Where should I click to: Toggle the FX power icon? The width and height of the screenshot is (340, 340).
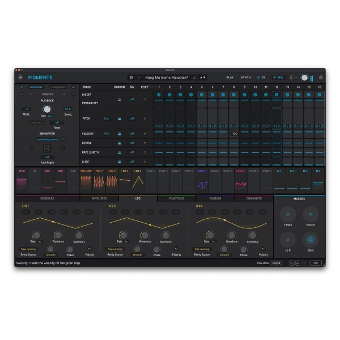point(258,78)
